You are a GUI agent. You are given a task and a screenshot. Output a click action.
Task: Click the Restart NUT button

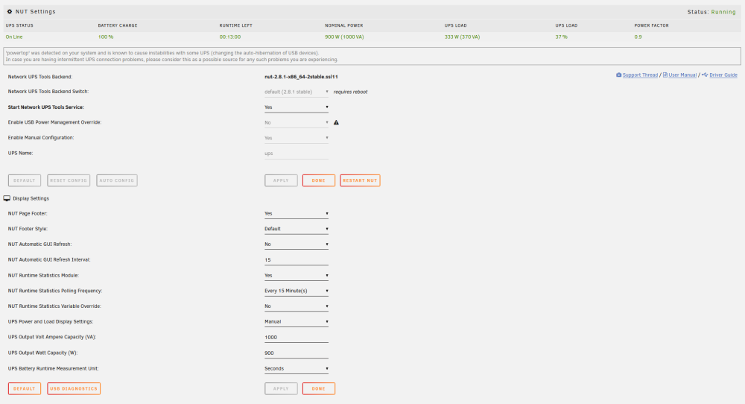pyautogui.click(x=360, y=180)
